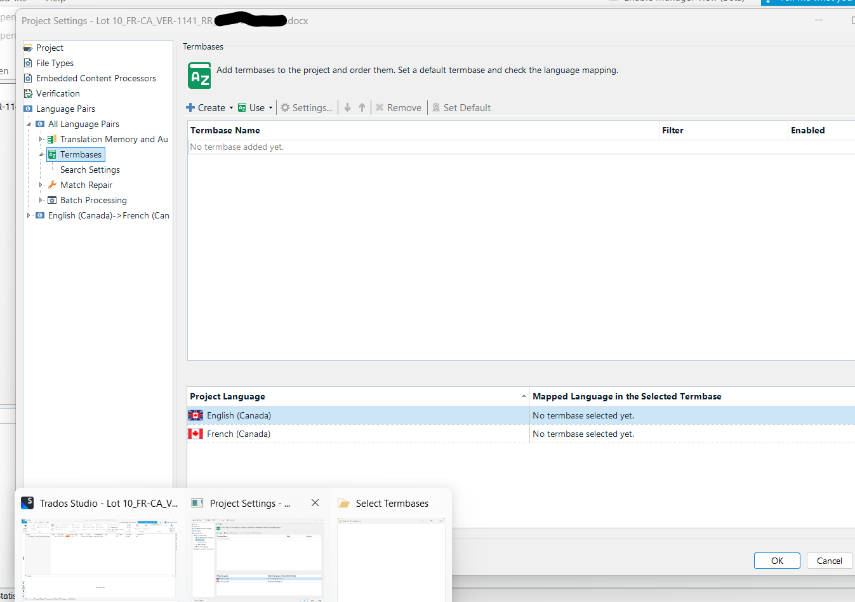Viewport: 855px width, 602px height.
Task: Click the All Language Pairs icon
Action: (x=40, y=124)
